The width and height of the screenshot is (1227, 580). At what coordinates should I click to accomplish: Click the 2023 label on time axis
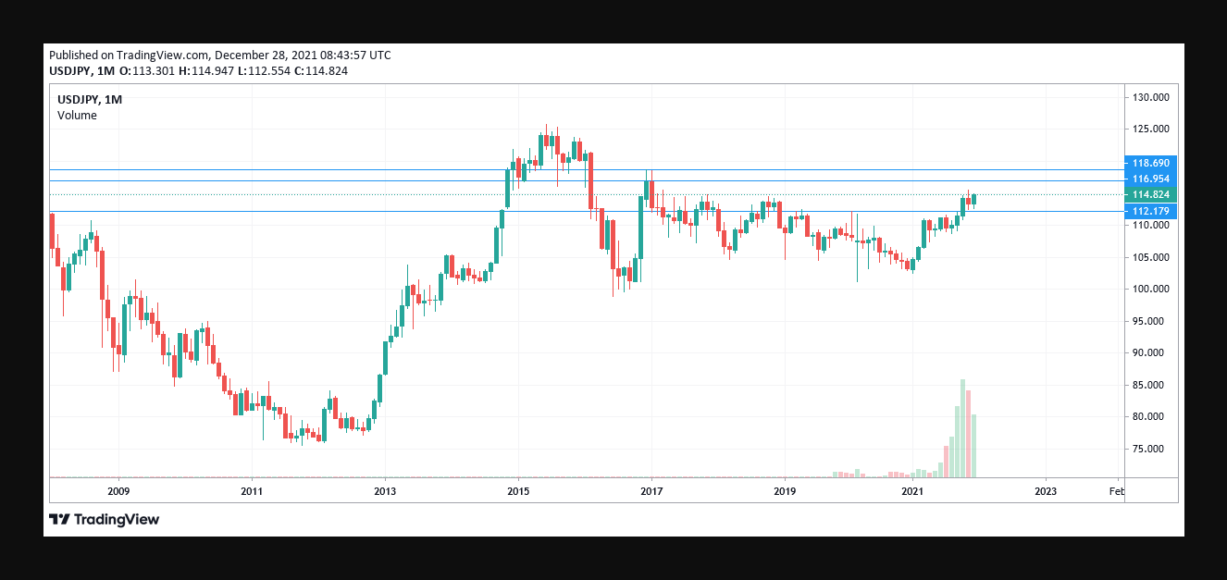coord(1046,491)
